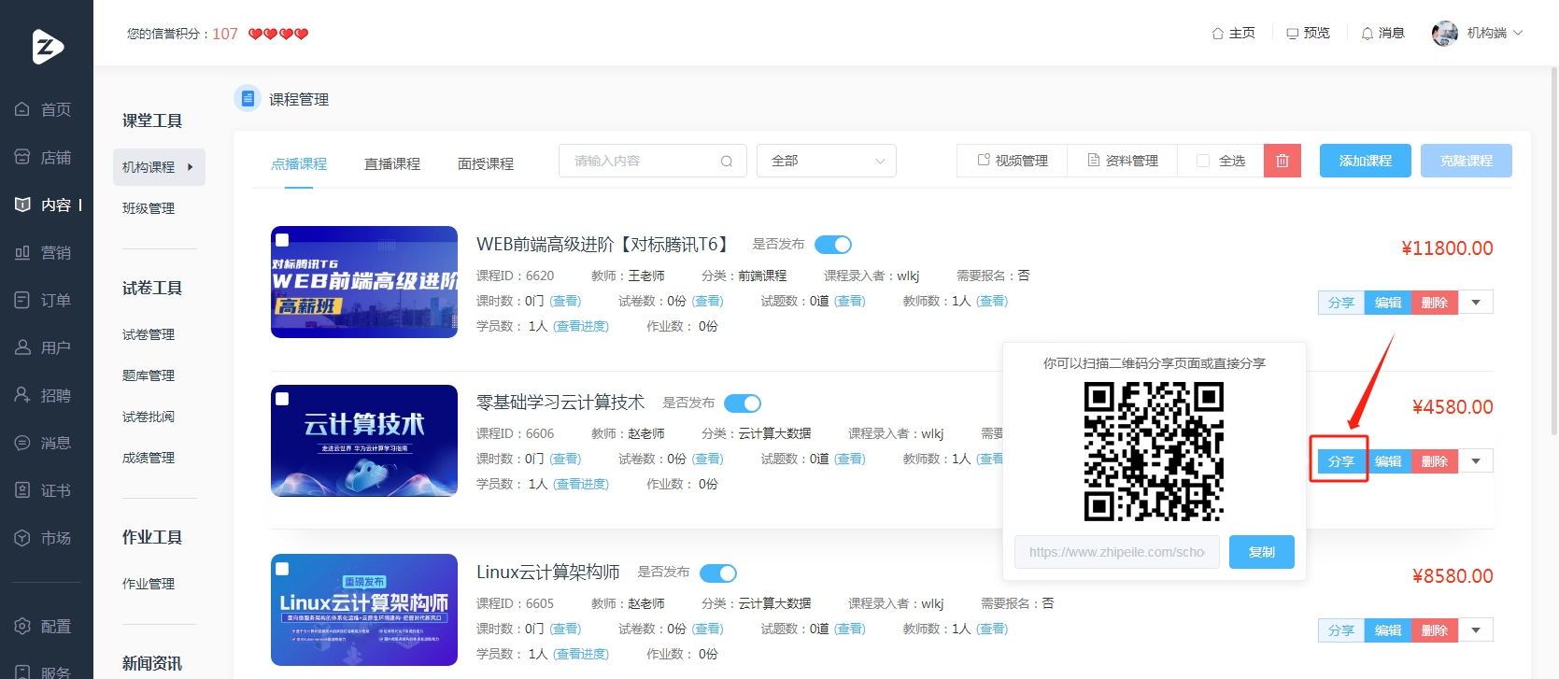The image size is (1559, 679).
Task: Expand more actions arrow for Linux云计算 course
Action: [1476, 630]
